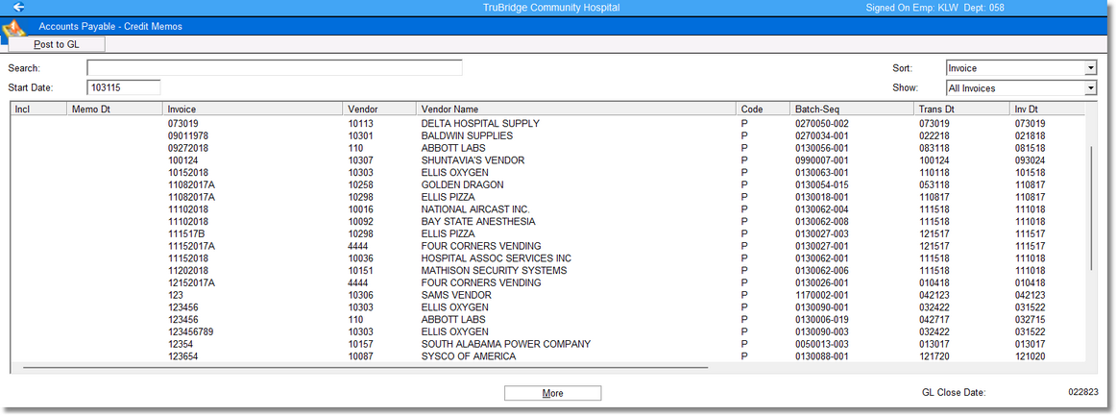This screenshot has height=416, width=1116.
Task: Open the Show dropdown arrow
Action: (1090, 88)
